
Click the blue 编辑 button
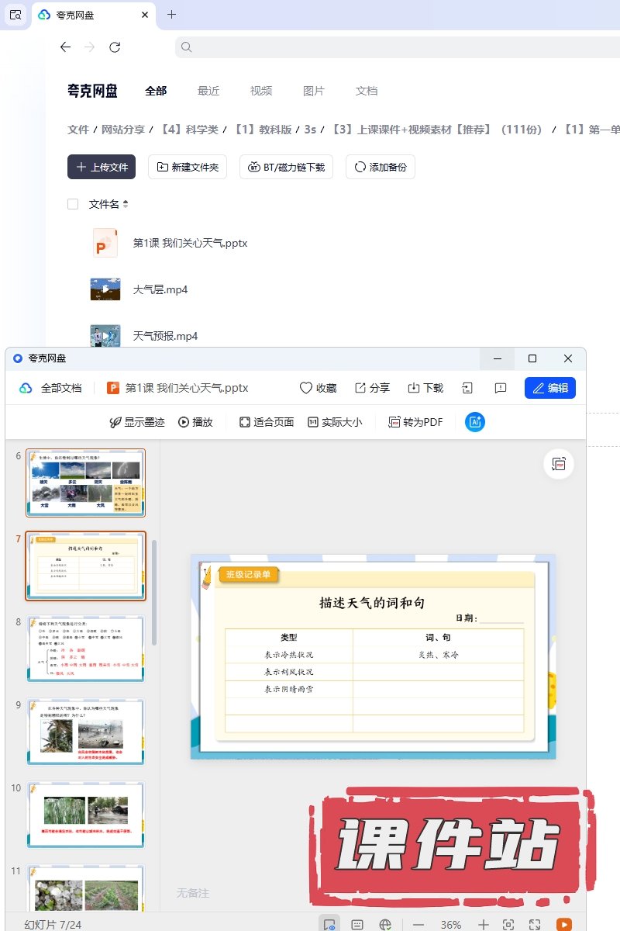click(549, 388)
